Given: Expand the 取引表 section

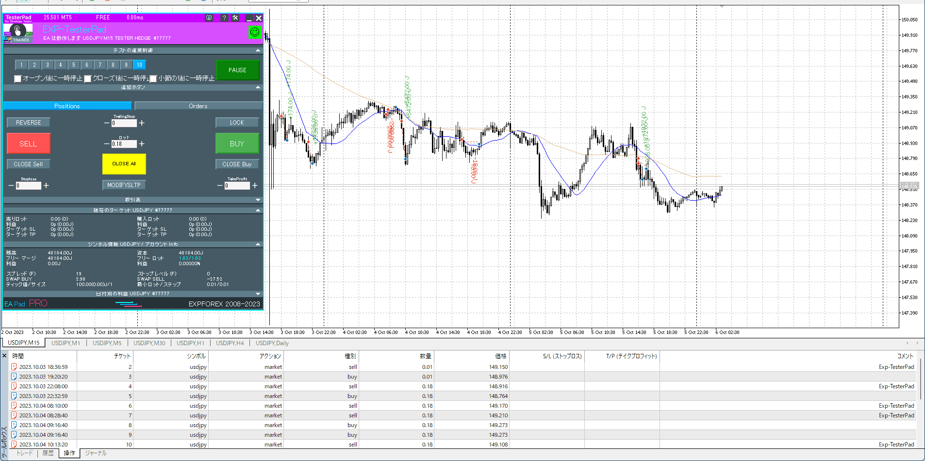Looking at the screenshot, I should [x=258, y=200].
